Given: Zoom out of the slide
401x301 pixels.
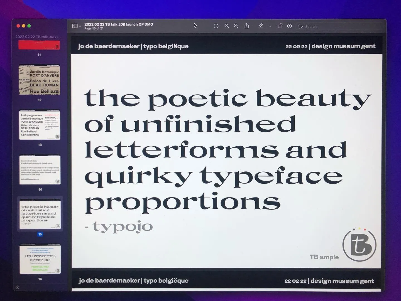Looking at the screenshot, I should [x=227, y=26].
